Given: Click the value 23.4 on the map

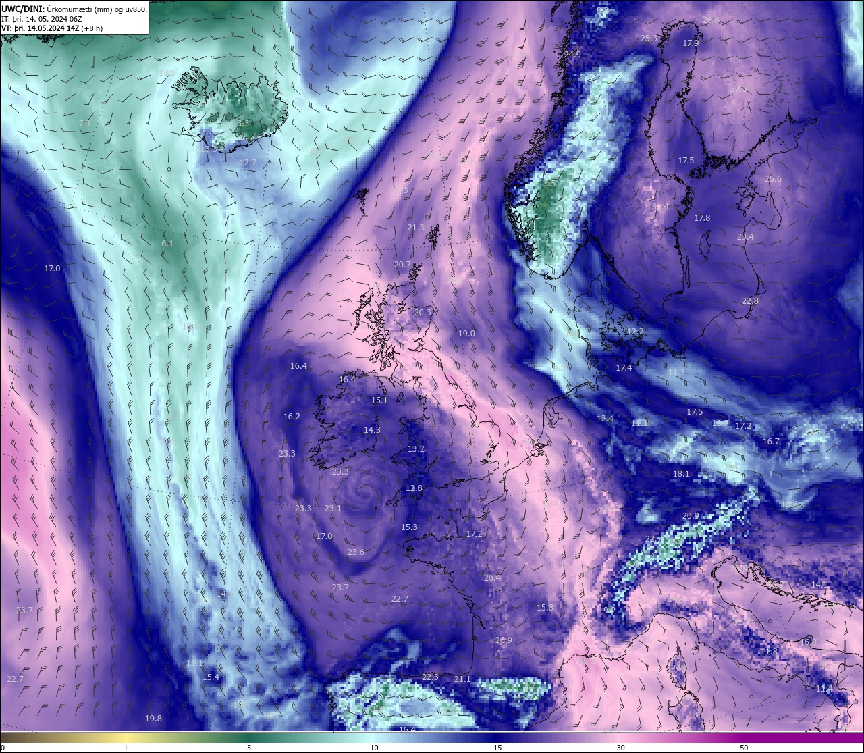Looking at the screenshot, I should point(745,237).
